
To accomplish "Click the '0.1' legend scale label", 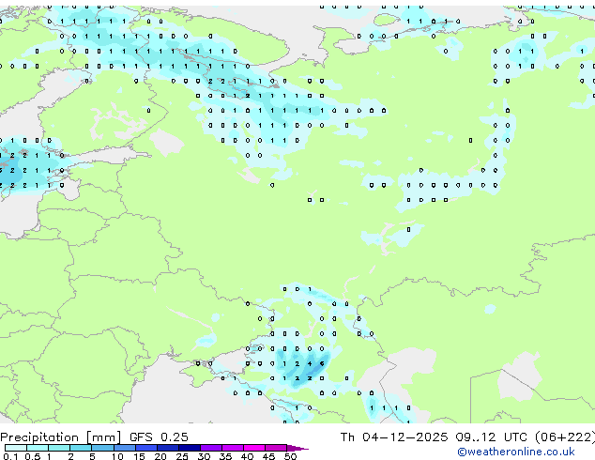I will tap(10, 456).
